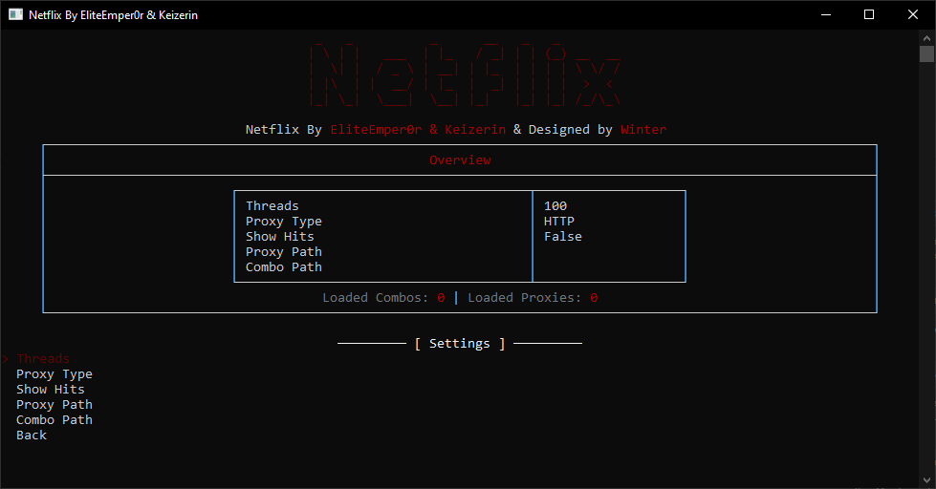Click the Loaded Combos count
Viewport: 936px width, 489px height.
[x=441, y=298]
